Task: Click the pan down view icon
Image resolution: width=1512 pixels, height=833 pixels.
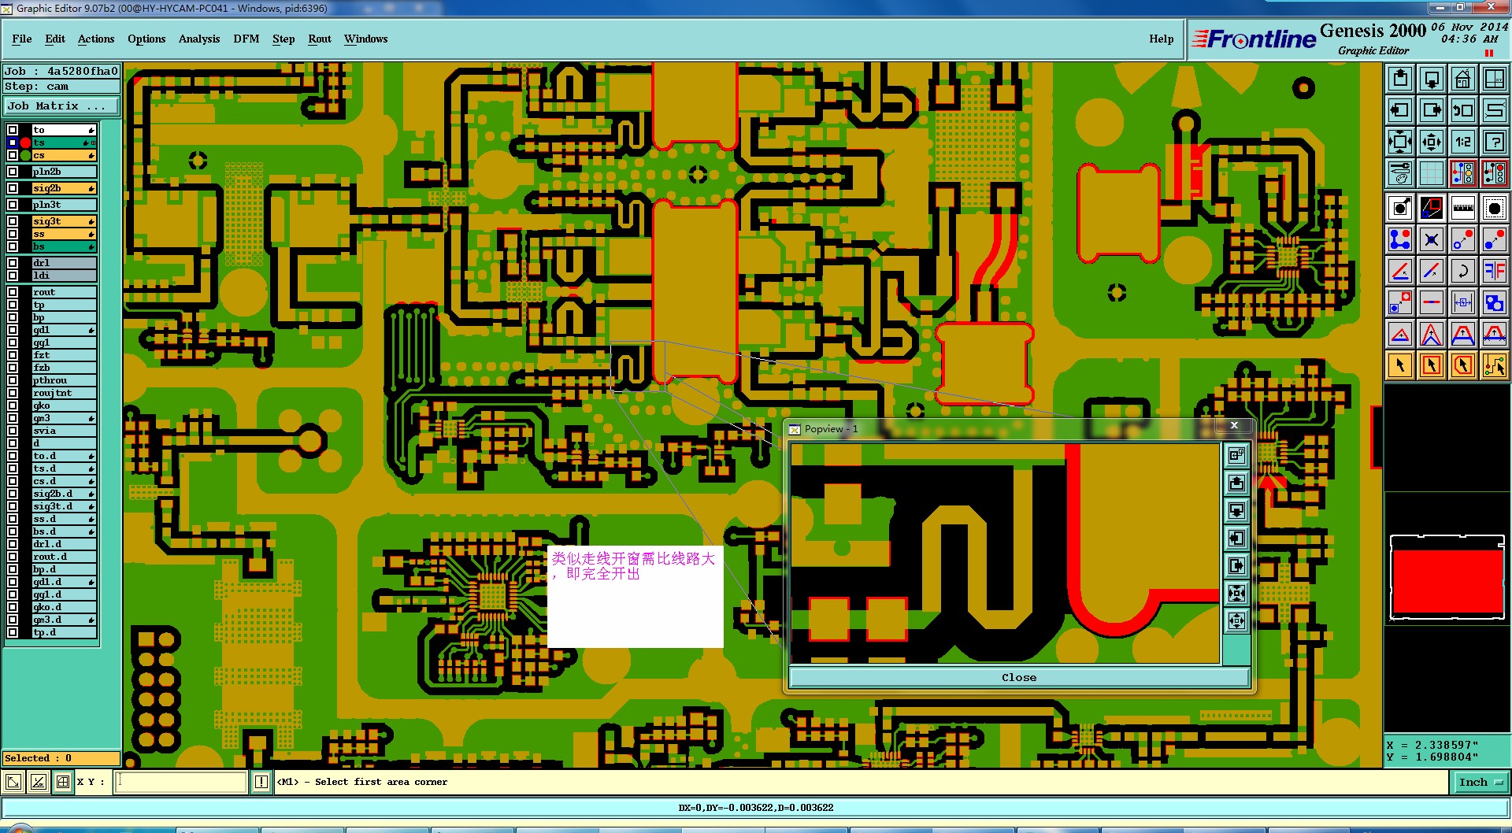Action: (1432, 79)
